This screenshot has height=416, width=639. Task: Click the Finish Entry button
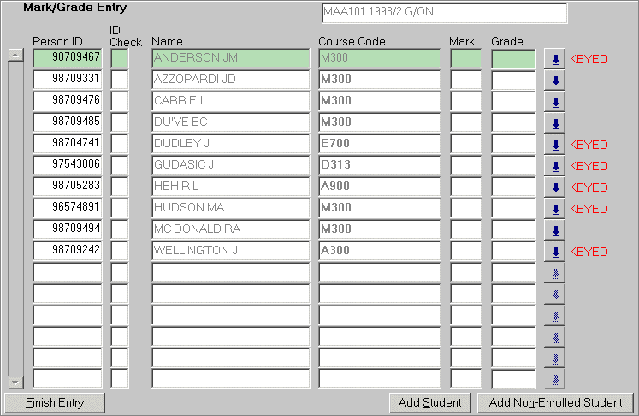tap(54, 402)
